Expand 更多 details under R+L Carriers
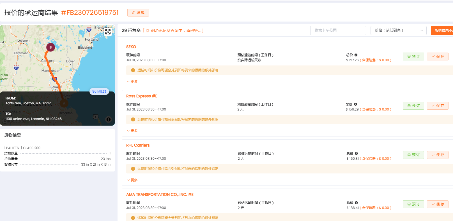 pyautogui.click(x=132, y=180)
